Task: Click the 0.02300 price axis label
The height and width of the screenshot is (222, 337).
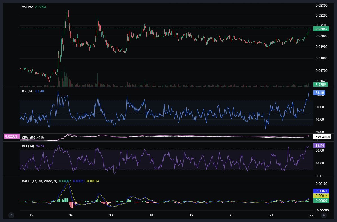Action: 321,6
